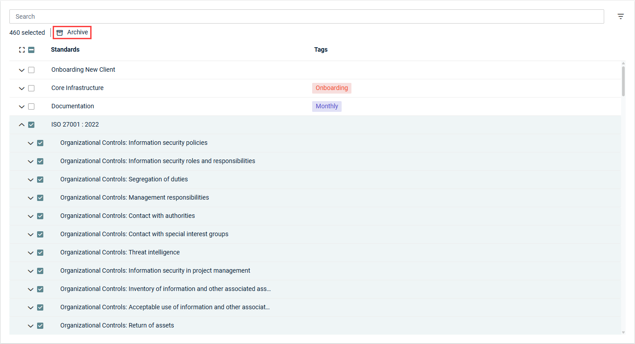
Task: Click the vertical scrollbar thumb
Action: (x=623, y=81)
